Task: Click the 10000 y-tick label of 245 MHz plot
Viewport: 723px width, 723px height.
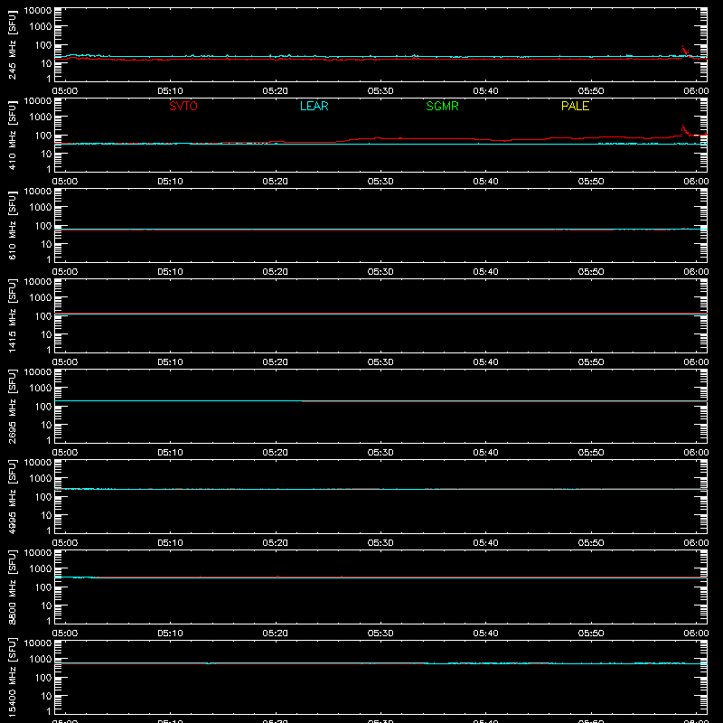Action: pos(38,11)
